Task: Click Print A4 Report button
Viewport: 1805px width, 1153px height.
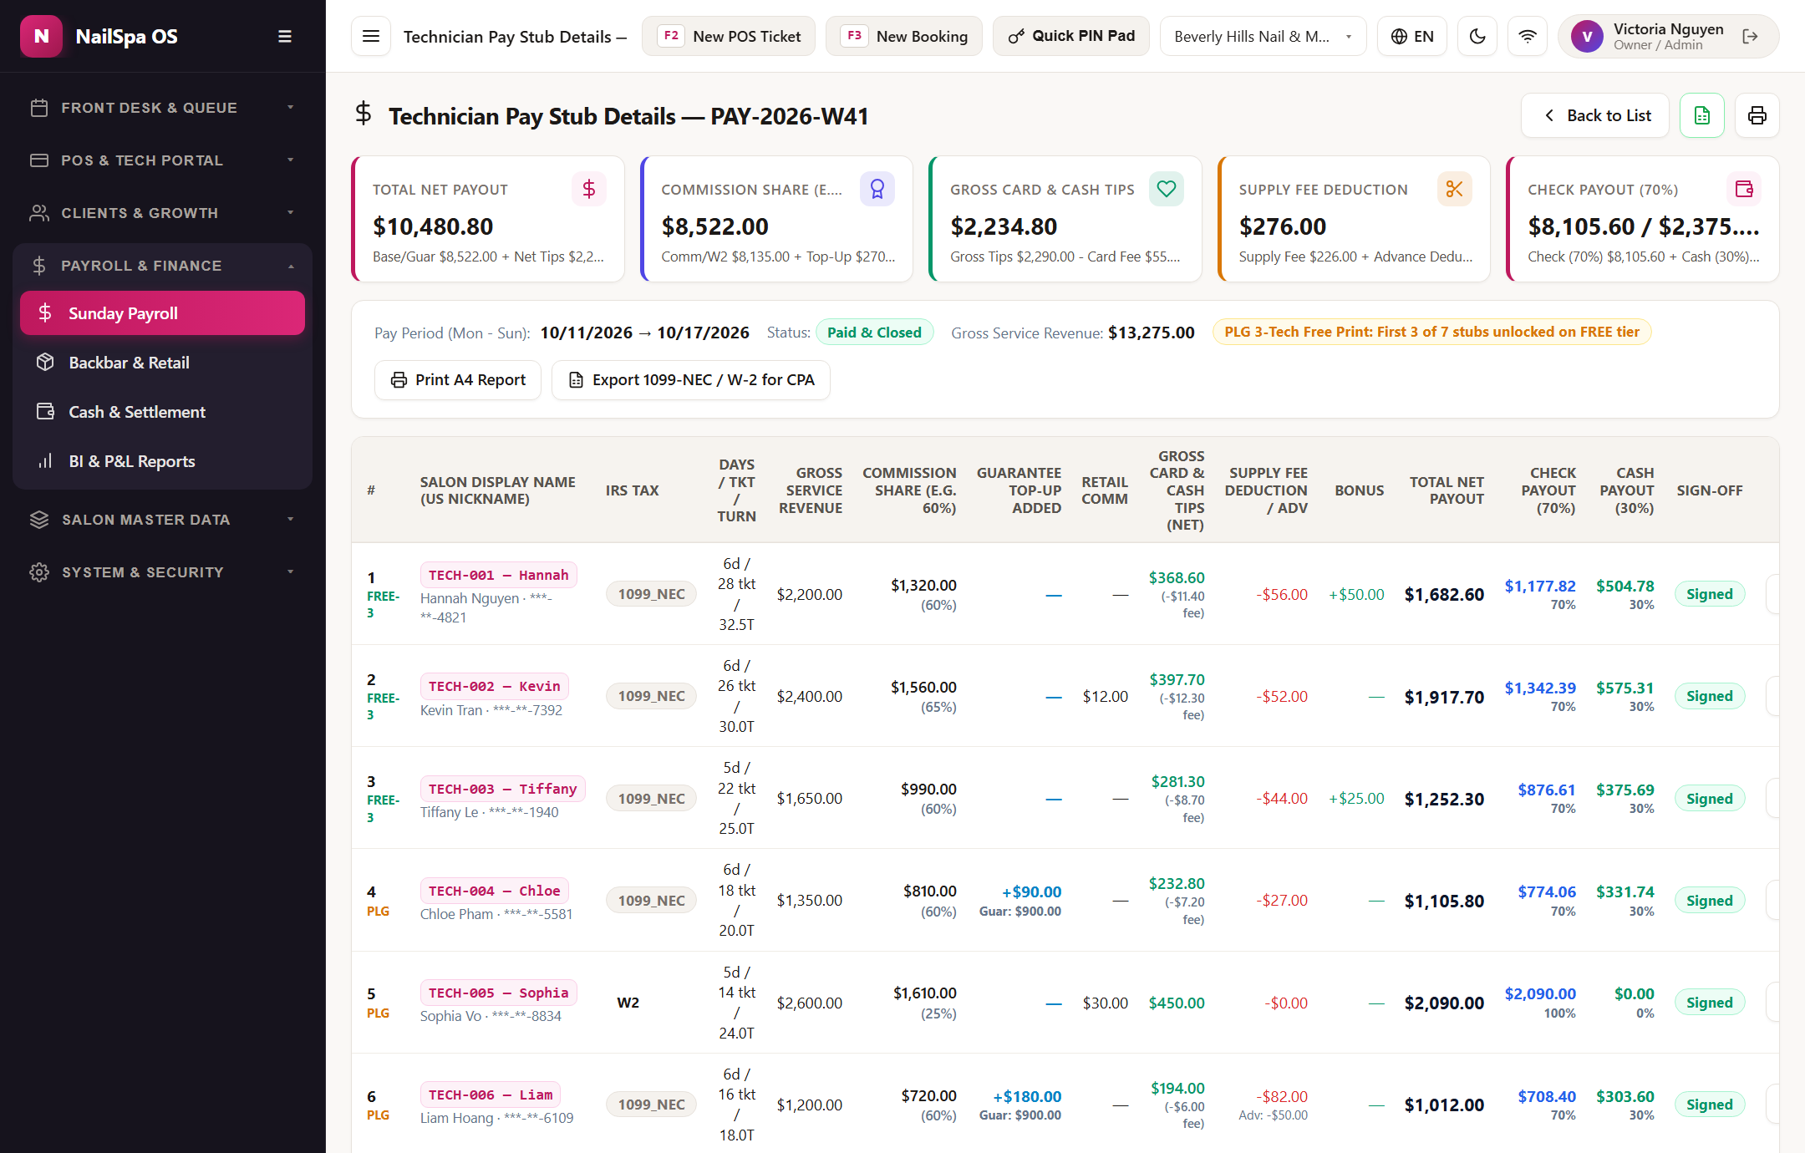Action: click(x=458, y=380)
